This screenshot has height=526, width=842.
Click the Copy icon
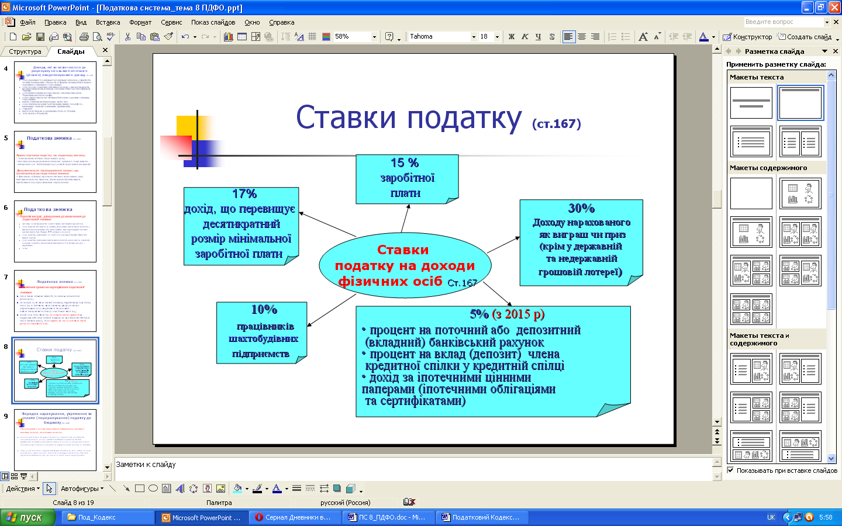[x=141, y=36]
